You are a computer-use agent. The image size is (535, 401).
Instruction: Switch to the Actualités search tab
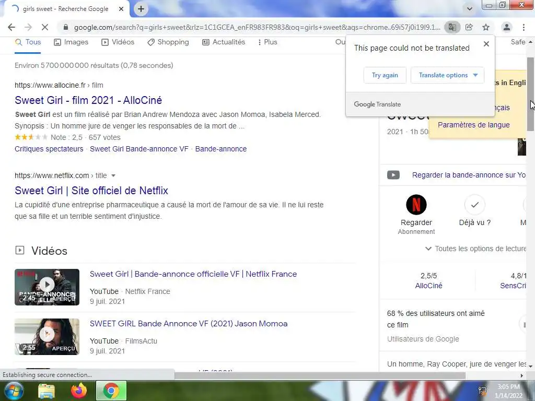(224, 42)
